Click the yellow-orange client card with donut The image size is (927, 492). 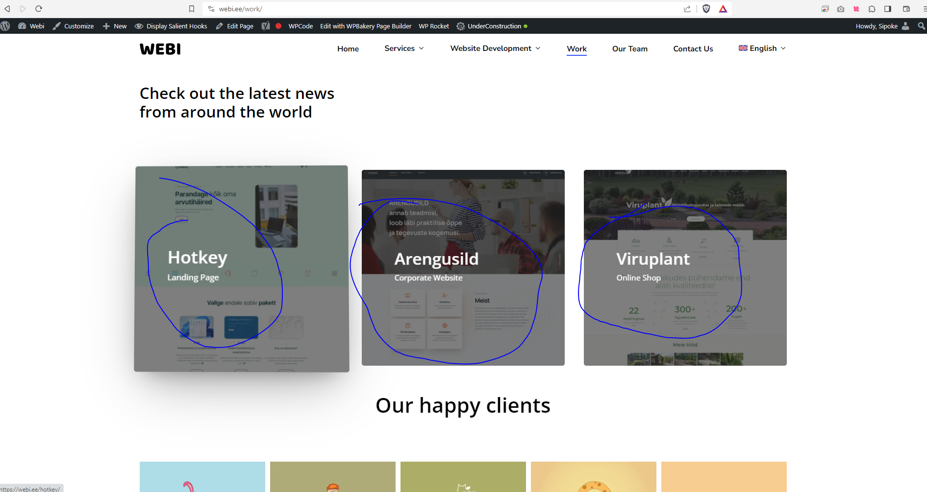[594, 477]
